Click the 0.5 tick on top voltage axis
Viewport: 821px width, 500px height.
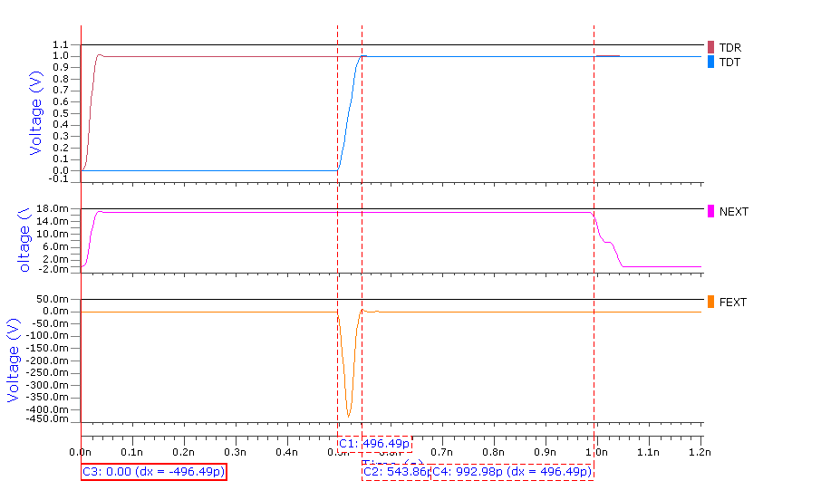click(60, 113)
